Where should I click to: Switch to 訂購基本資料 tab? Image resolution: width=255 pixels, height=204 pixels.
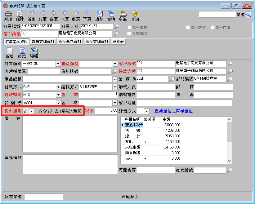pyautogui.click(x=16, y=42)
